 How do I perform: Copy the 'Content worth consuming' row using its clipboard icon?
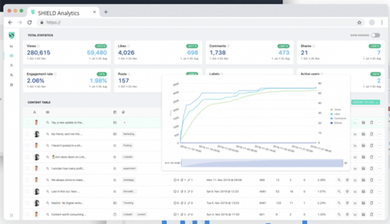371,215
